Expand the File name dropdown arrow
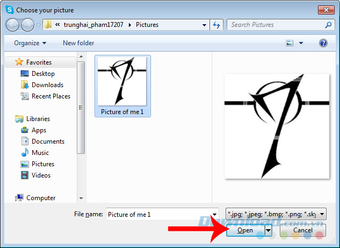 pyautogui.click(x=214, y=215)
